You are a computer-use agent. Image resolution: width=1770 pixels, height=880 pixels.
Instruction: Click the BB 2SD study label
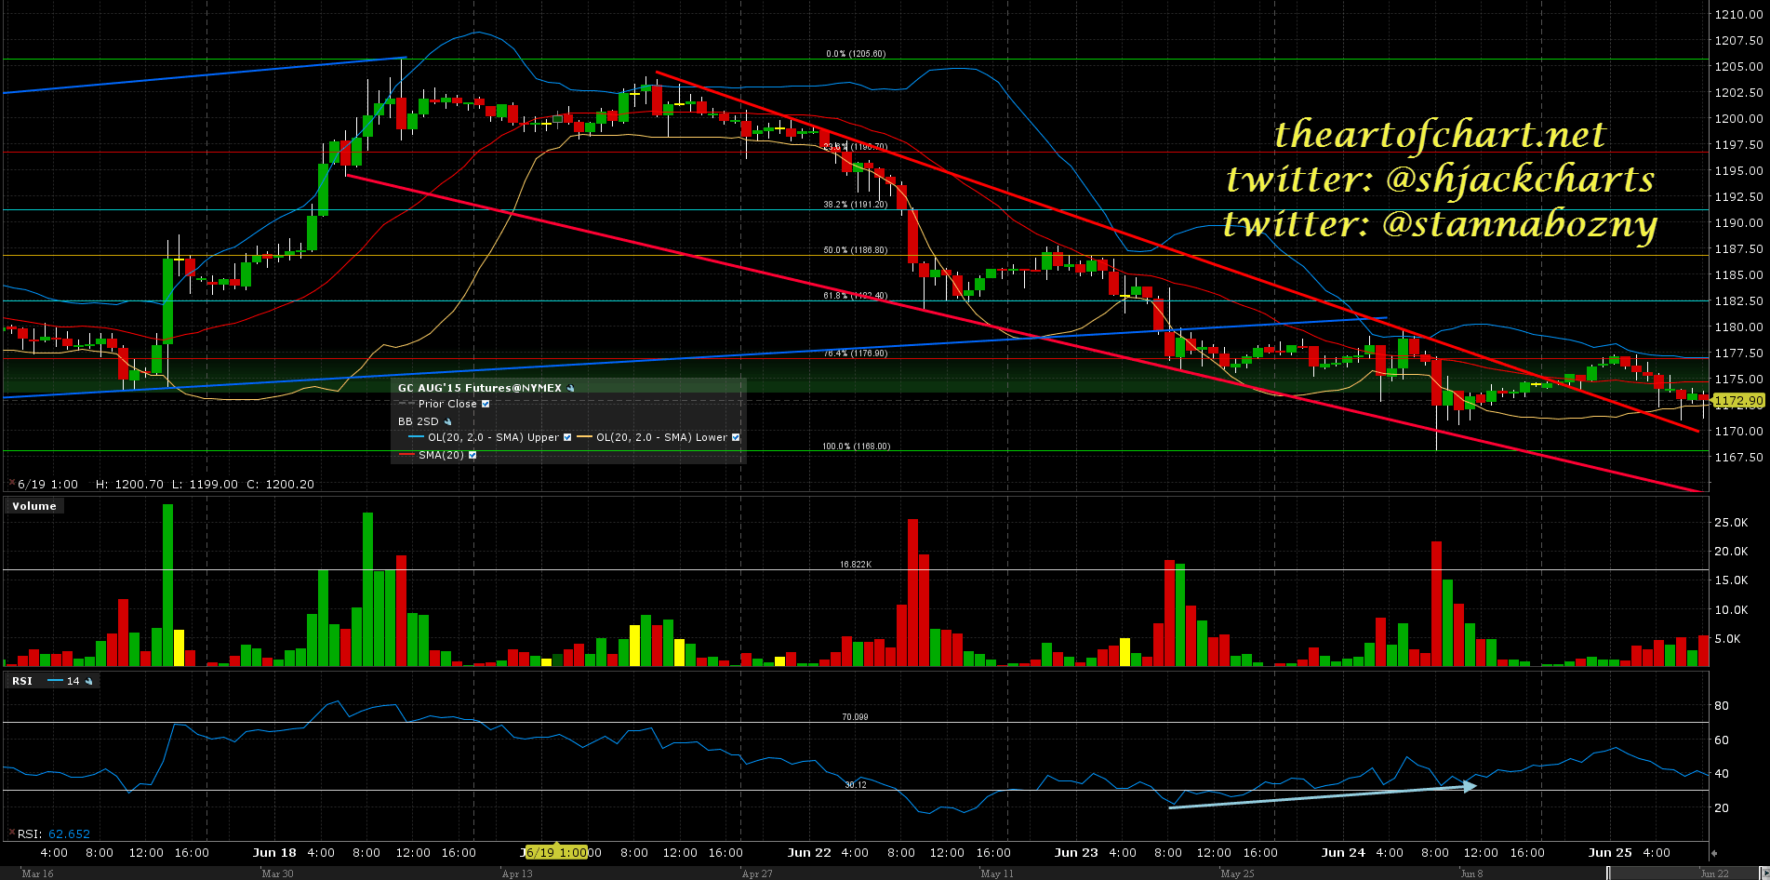(418, 421)
